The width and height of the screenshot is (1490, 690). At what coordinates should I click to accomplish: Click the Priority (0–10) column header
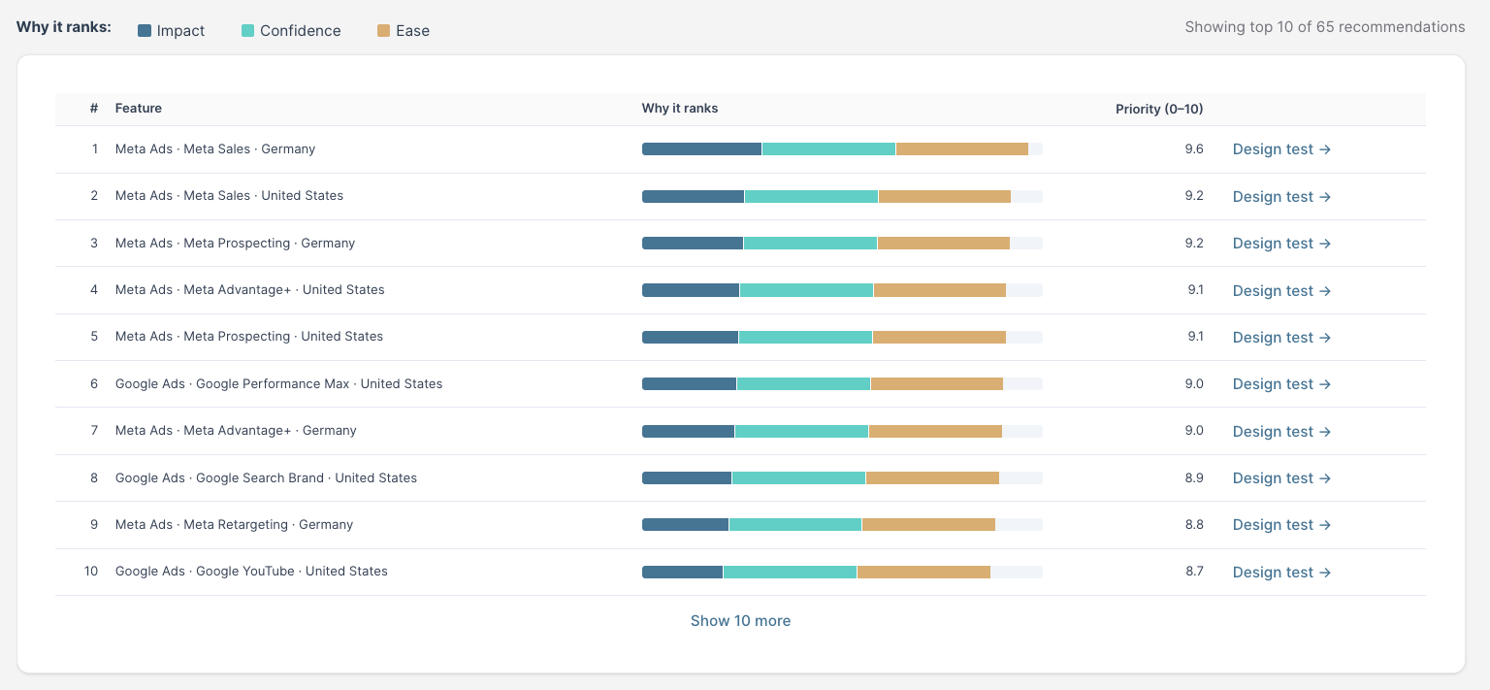point(1159,109)
